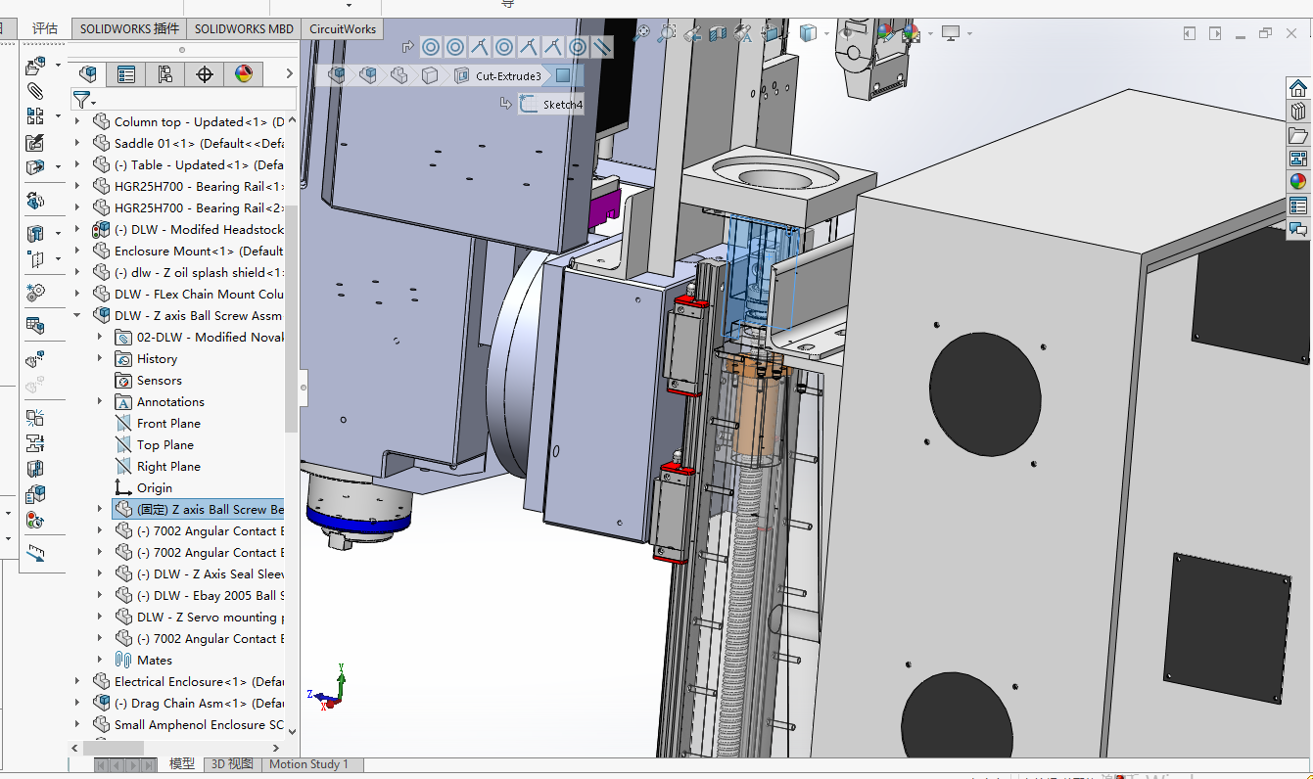Click the Assembly Features icon
Image resolution: width=1313 pixels, height=779 pixels.
[35, 234]
